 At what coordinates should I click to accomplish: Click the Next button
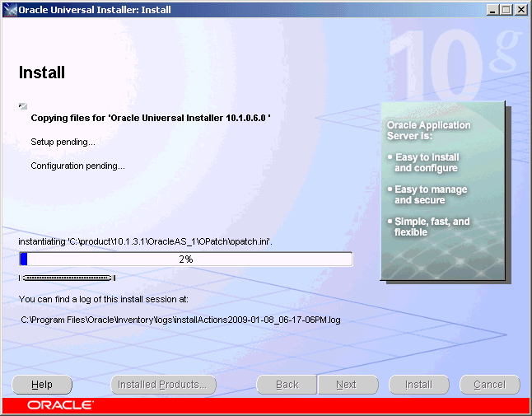click(348, 385)
